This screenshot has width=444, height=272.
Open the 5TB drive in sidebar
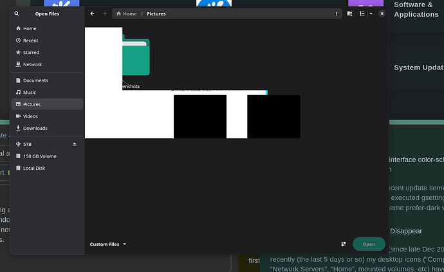tap(47, 144)
